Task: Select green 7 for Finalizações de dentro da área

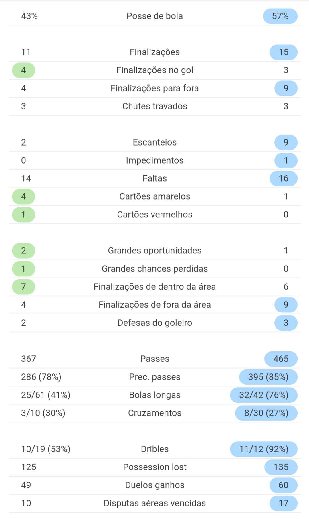Action: click(x=23, y=287)
